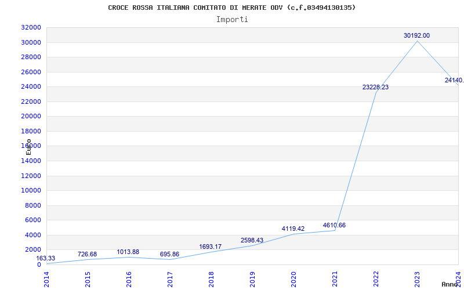The width and height of the screenshot is (464, 290).
Task: Click the Euro y-axis title
Action: point(28,147)
